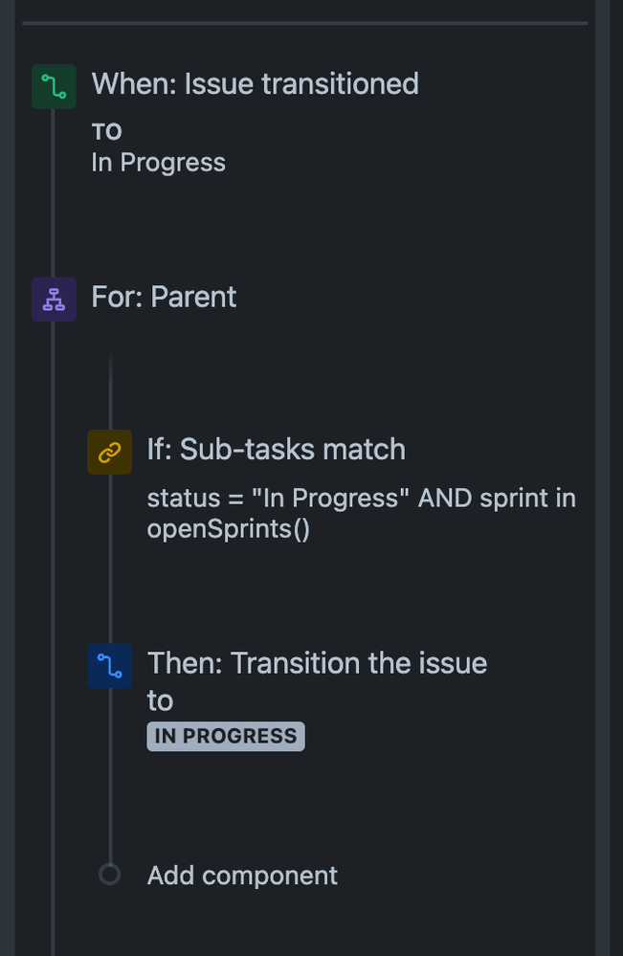Click the JQL text status = "In Progress"
Screen dimensions: 623x956
point(278,499)
